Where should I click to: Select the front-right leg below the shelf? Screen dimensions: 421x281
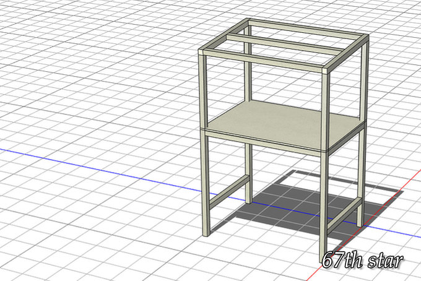pos(323,204)
